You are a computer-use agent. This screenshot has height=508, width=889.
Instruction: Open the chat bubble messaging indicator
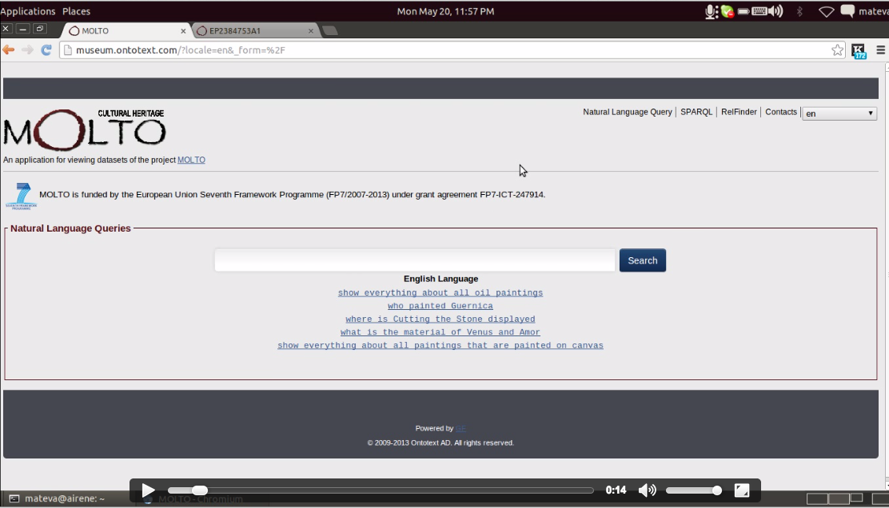click(847, 11)
